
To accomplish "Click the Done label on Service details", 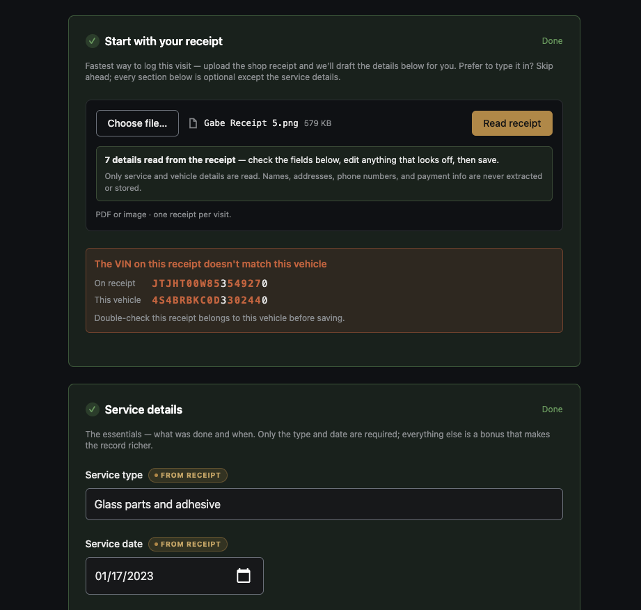I will point(552,409).
